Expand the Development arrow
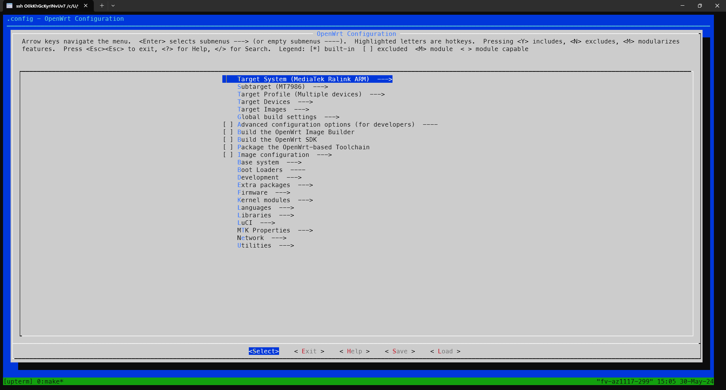This screenshot has height=390, width=726. (294, 177)
